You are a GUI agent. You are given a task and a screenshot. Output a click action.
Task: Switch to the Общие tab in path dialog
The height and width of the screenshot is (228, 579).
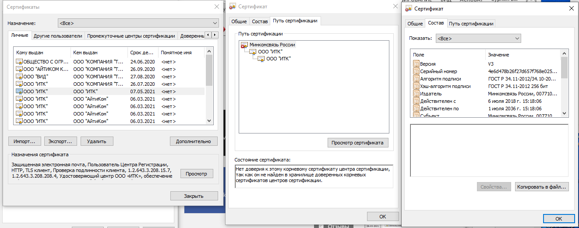[x=239, y=21]
